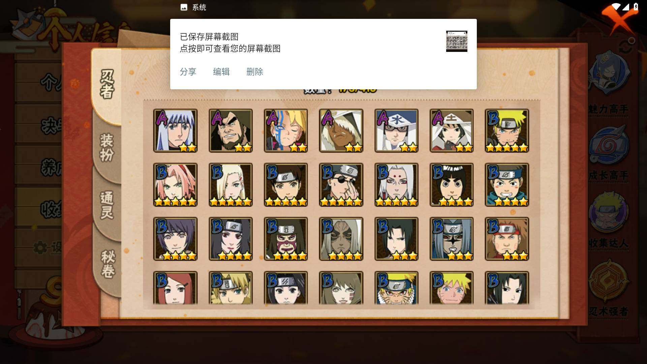
Task: Tap 编辑 in screenshot notification
Action: point(221,72)
